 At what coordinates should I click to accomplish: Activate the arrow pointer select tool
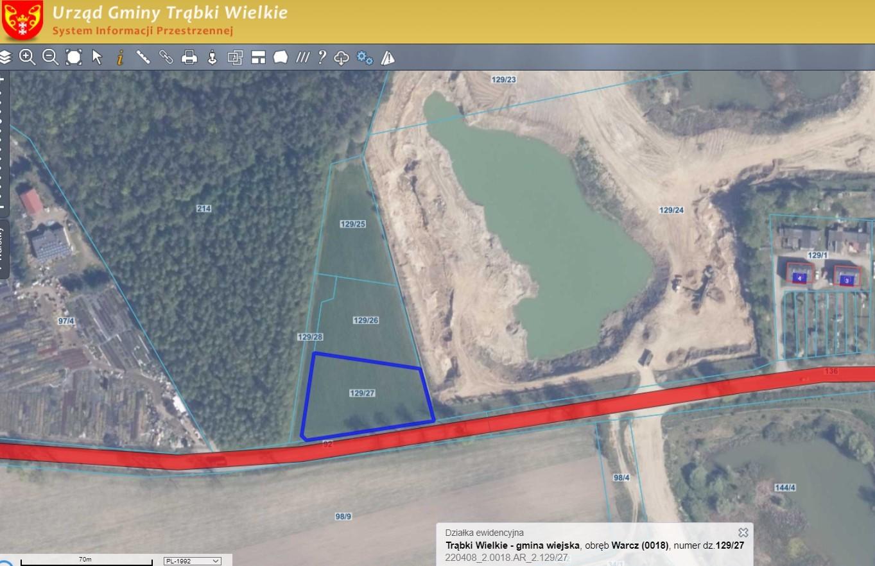[97, 57]
